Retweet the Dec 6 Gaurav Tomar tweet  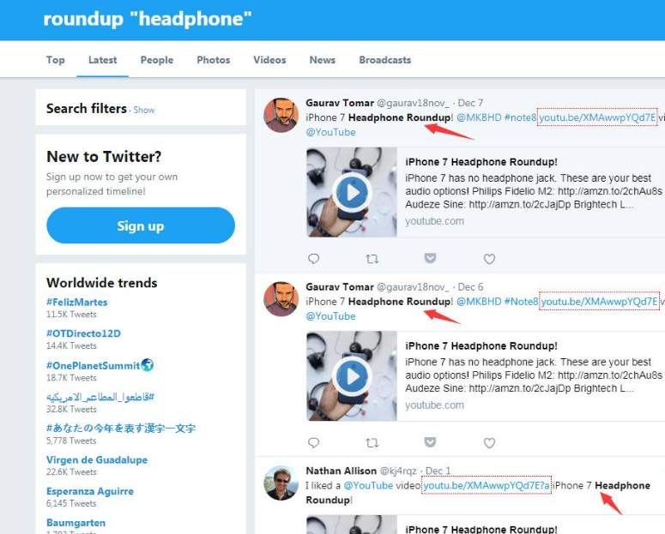(372, 442)
